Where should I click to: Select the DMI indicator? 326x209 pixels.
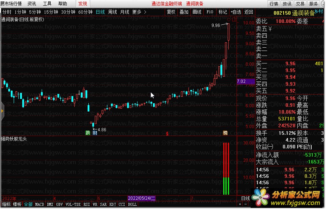(50, 204)
